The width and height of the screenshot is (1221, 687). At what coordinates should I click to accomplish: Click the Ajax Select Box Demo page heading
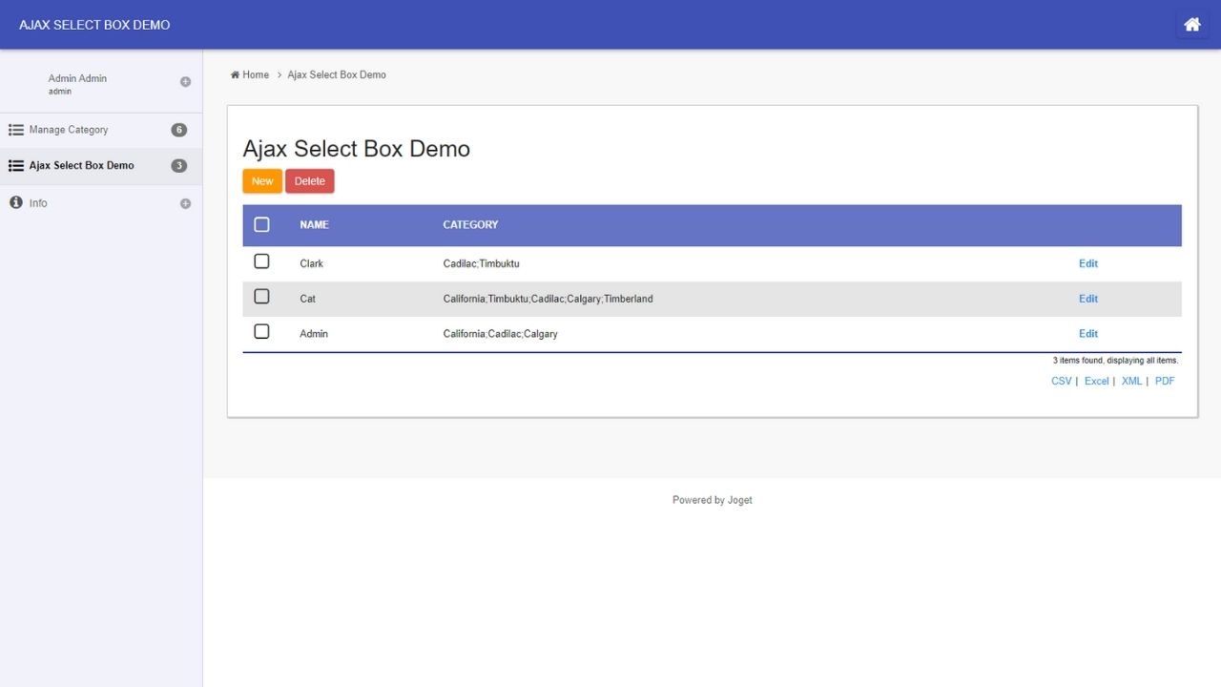pos(356,149)
